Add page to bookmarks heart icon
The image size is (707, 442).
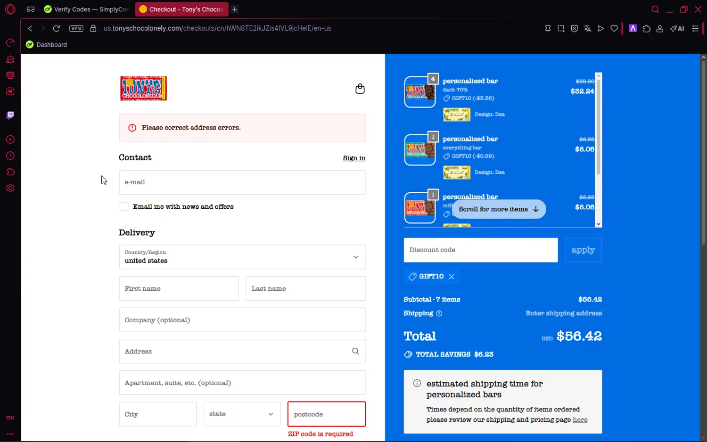pos(614,28)
